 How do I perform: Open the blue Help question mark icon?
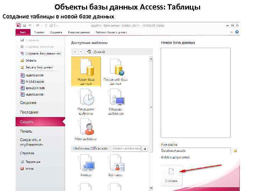pyautogui.click(x=237, y=32)
